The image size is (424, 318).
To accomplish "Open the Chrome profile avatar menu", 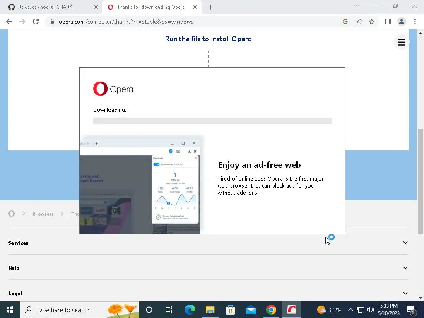I will point(402,22).
